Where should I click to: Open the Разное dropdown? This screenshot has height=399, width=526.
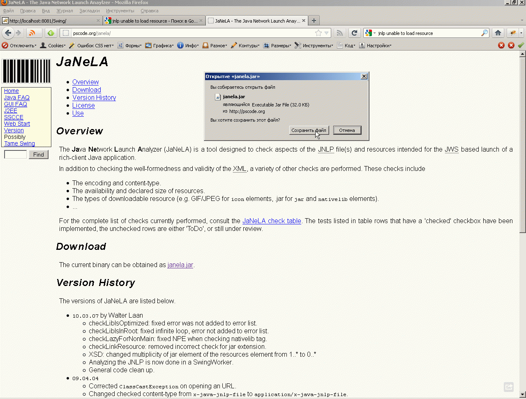click(x=215, y=46)
